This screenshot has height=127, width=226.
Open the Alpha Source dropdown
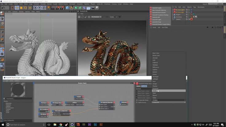pyautogui.click(x=169, y=102)
